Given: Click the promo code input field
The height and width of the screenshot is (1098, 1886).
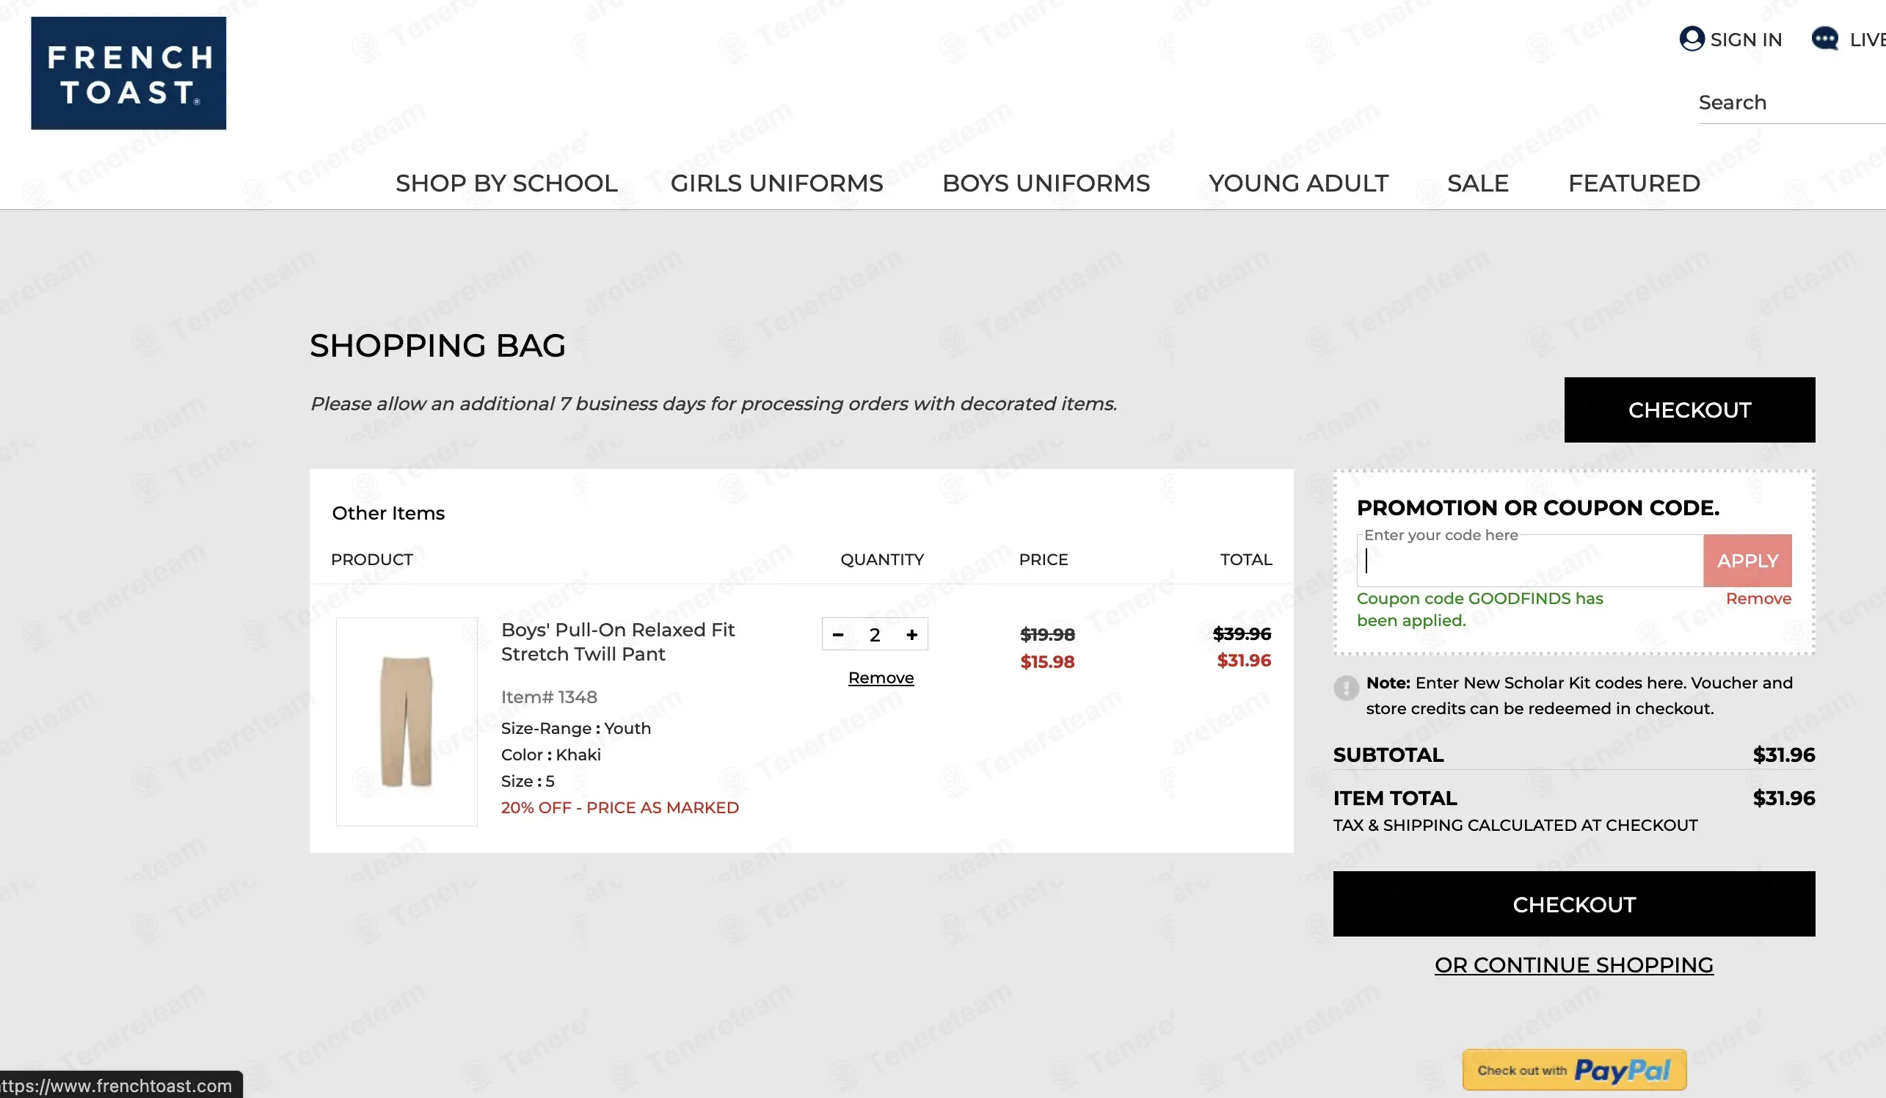Looking at the screenshot, I should coord(1530,561).
